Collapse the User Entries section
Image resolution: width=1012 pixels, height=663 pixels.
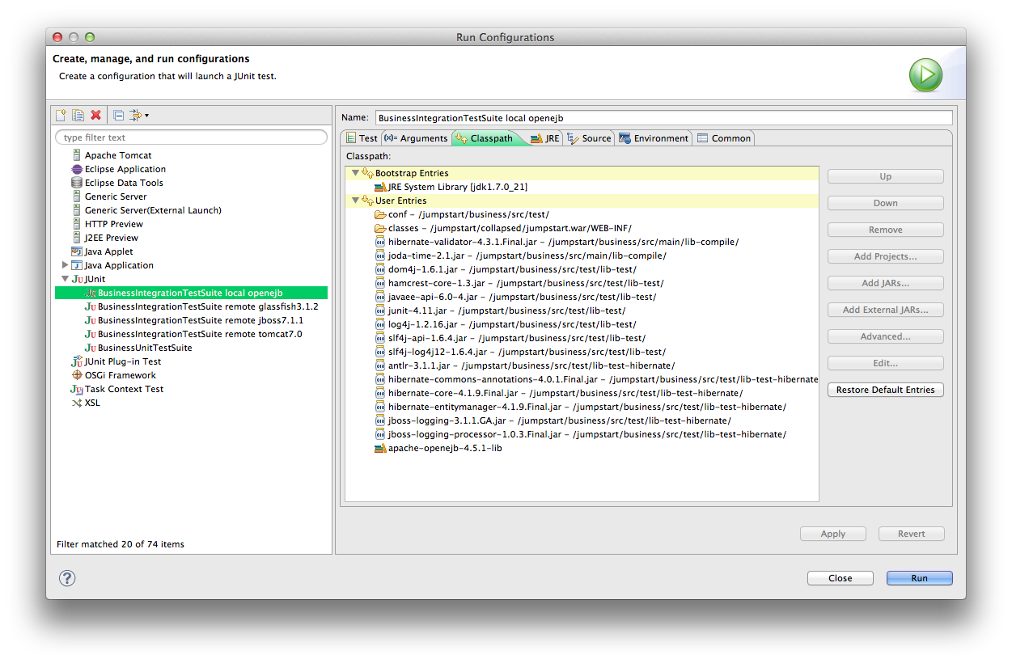click(x=354, y=201)
